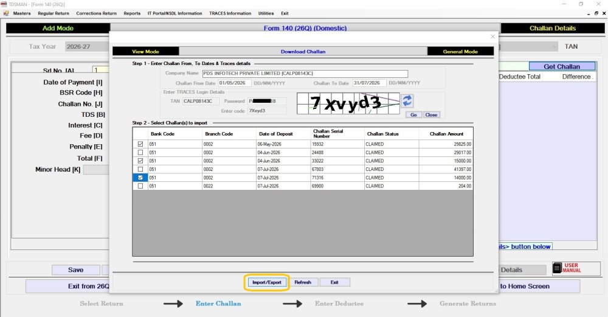Untick checkbox for challan serial 33022

tap(140, 161)
